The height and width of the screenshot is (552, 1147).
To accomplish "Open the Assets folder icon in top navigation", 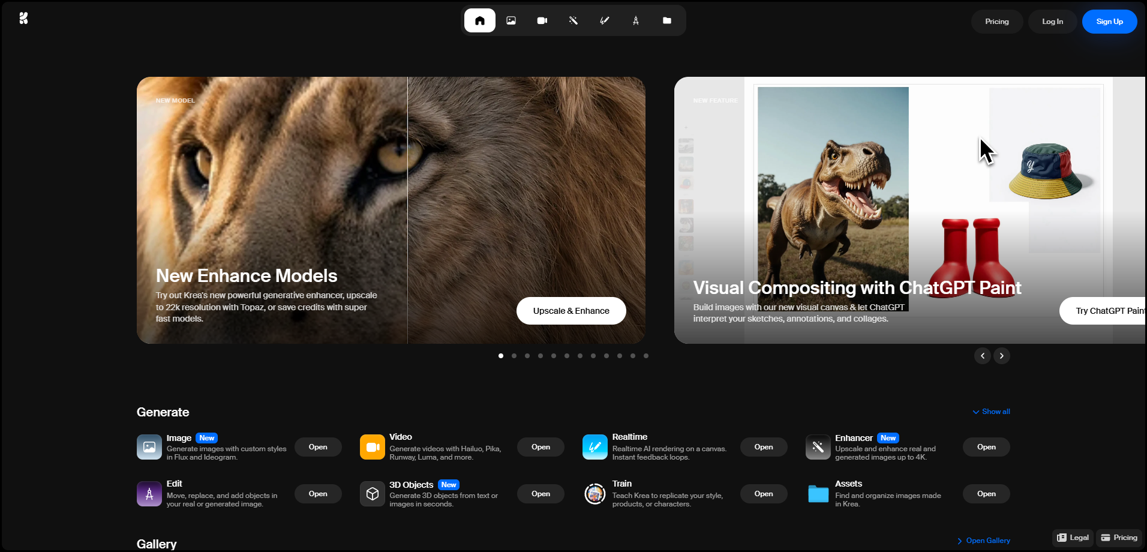I will [667, 20].
